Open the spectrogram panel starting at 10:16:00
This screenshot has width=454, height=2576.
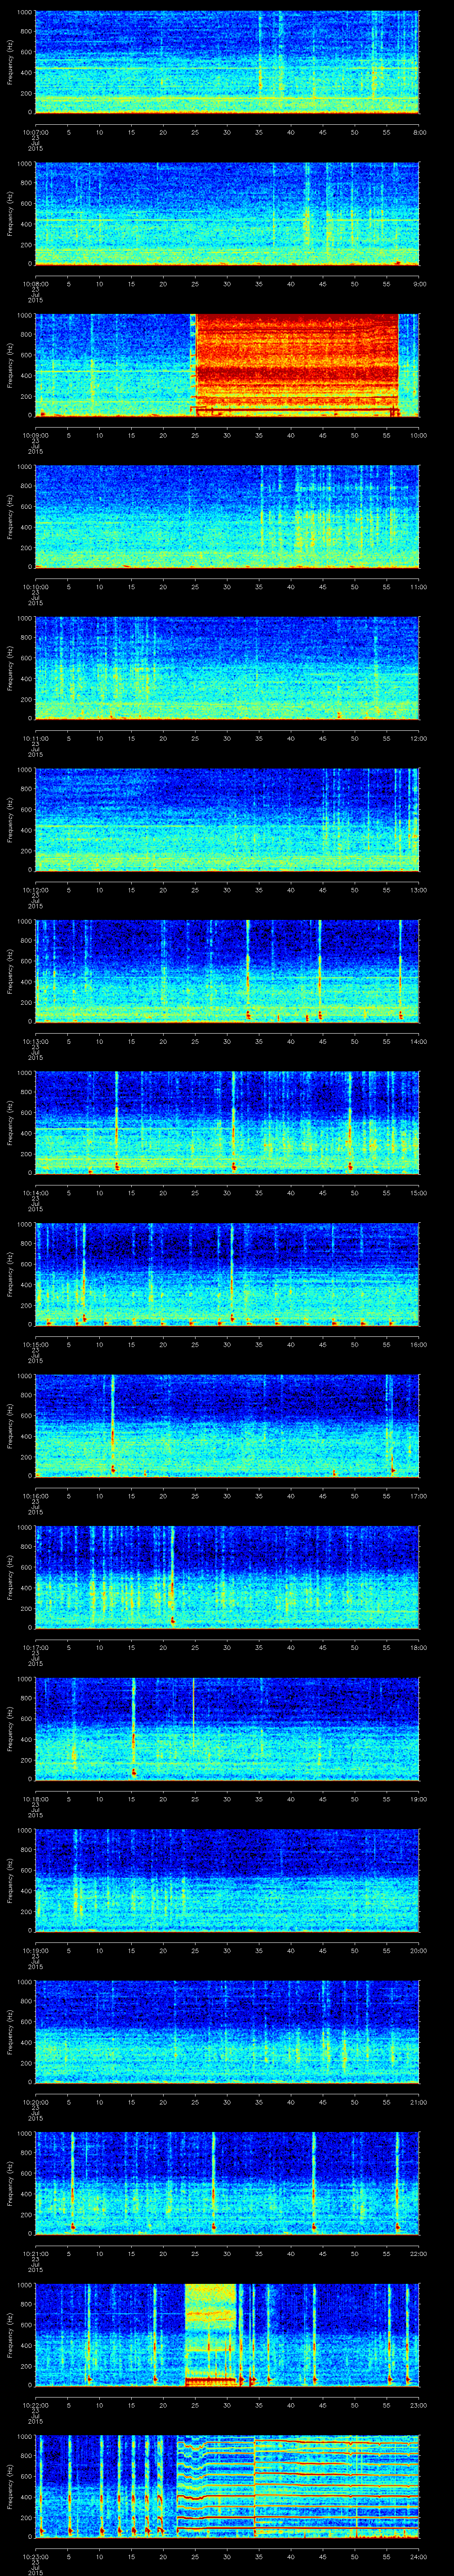tap(227, 1426)
